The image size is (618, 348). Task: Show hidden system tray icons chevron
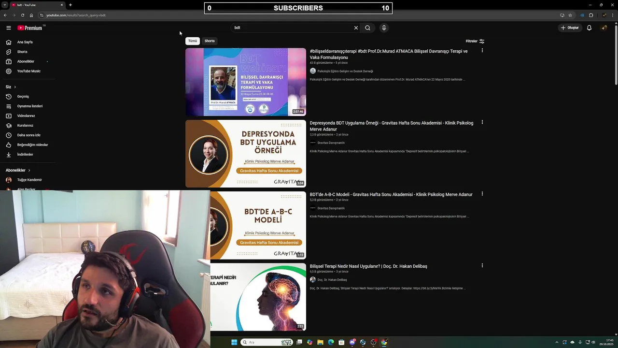pyautogui.click(x=557, y=342)
